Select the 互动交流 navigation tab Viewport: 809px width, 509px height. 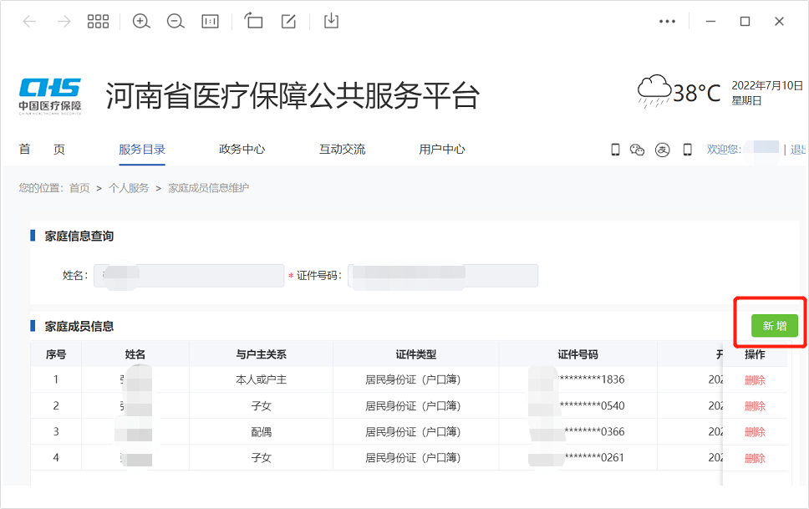click(x=341, y=149)
